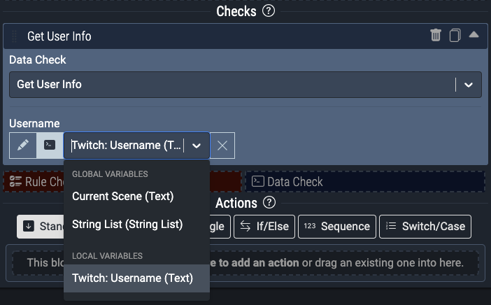Open the Data Check type dropdown
This screenshot has width=491, height=305.
(468, 85)
